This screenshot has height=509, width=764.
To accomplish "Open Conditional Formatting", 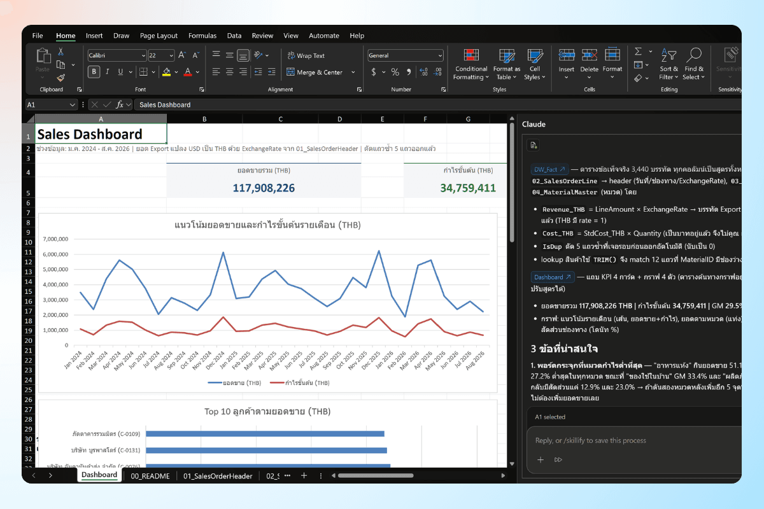I will pyautogui.click(x=471, y=65).
